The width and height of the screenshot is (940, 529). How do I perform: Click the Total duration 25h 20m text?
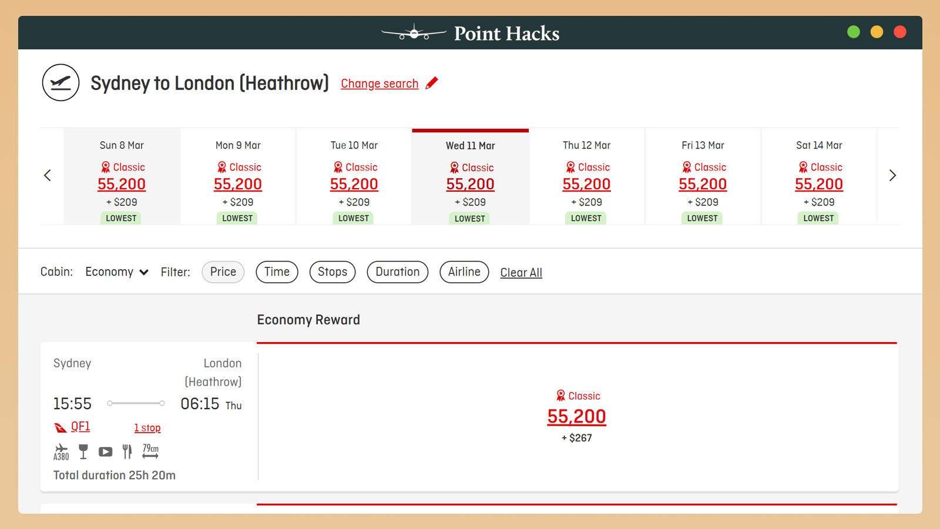click(115, 475)
